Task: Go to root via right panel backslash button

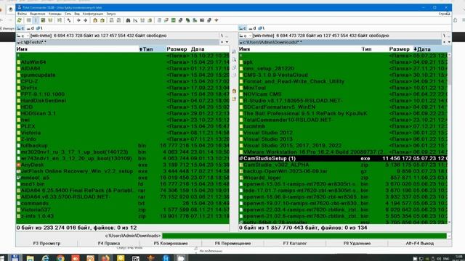Action: click(x=444, y=36)
